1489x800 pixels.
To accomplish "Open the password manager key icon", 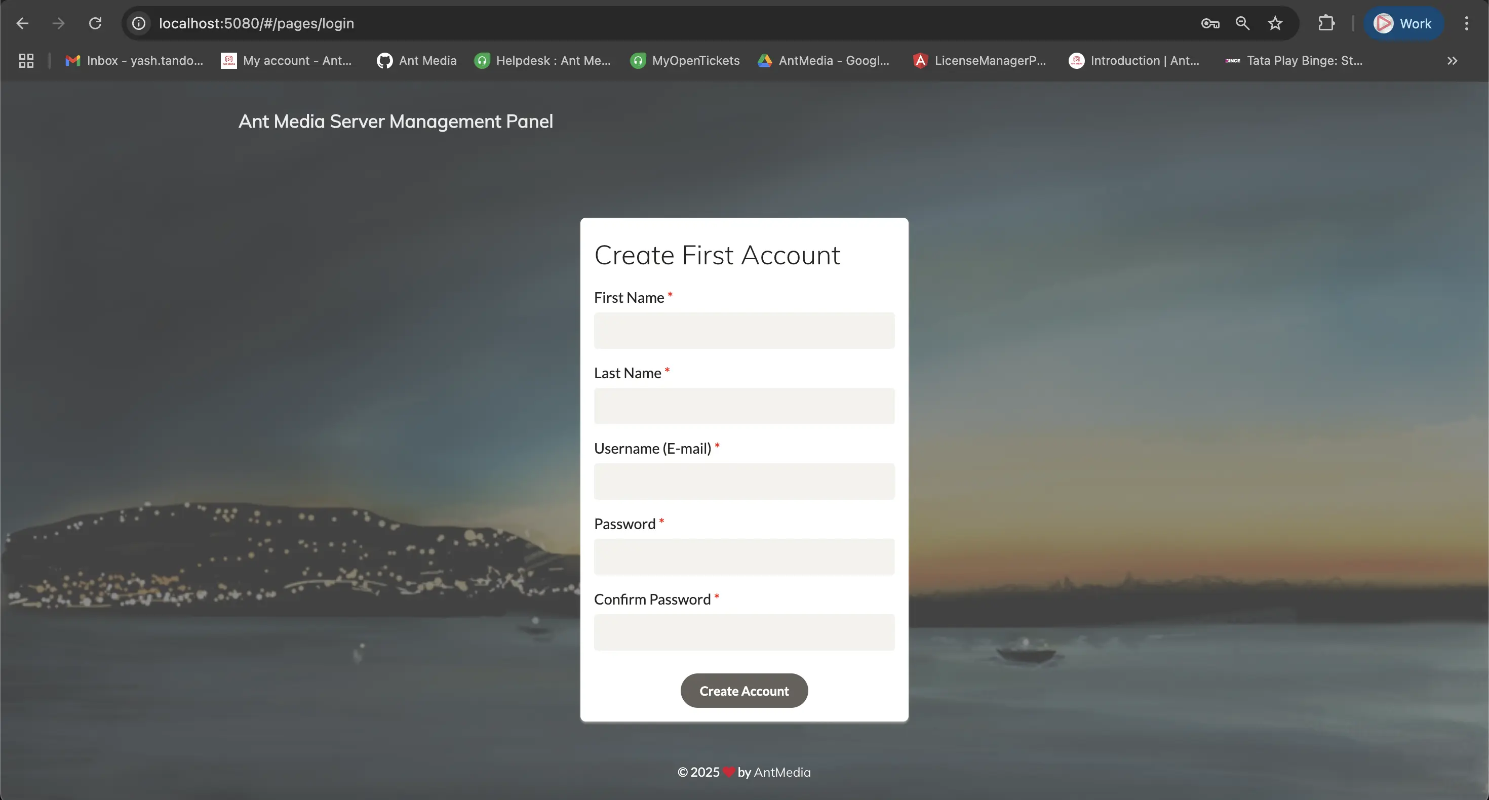I will pos(1210,23).
